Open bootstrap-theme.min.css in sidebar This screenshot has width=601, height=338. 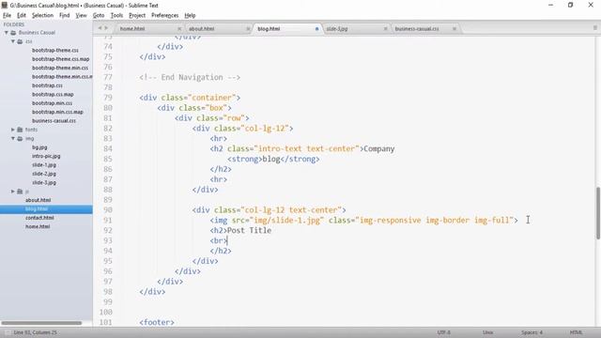point(60,68)
